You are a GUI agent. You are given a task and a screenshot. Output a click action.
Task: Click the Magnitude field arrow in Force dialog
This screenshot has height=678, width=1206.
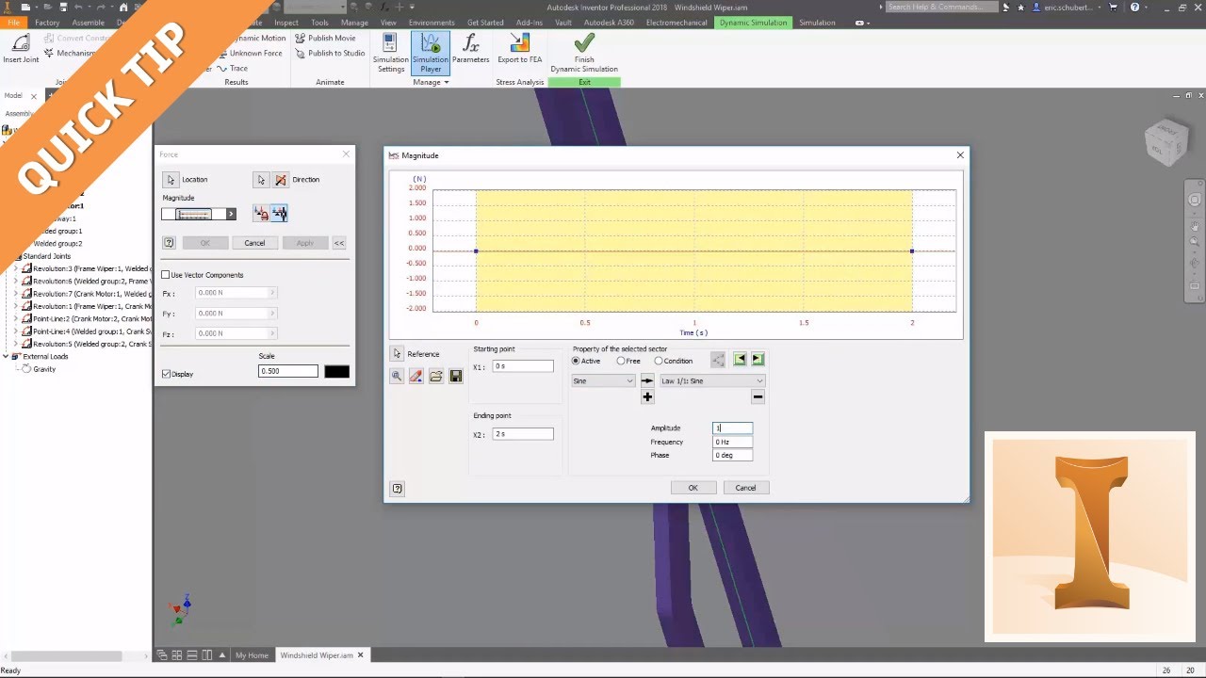click(x=231, y=214)
